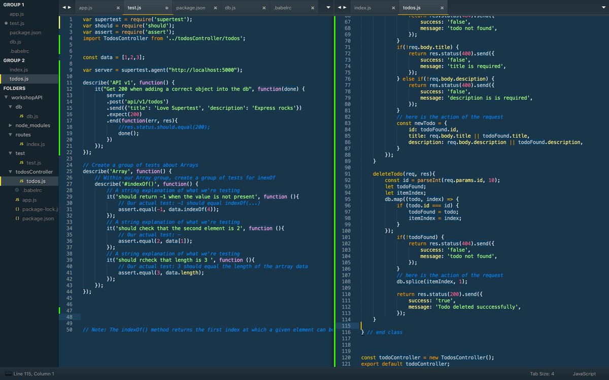Click the dirty dot beside test.js under Group 1

[x=6, y=23]
